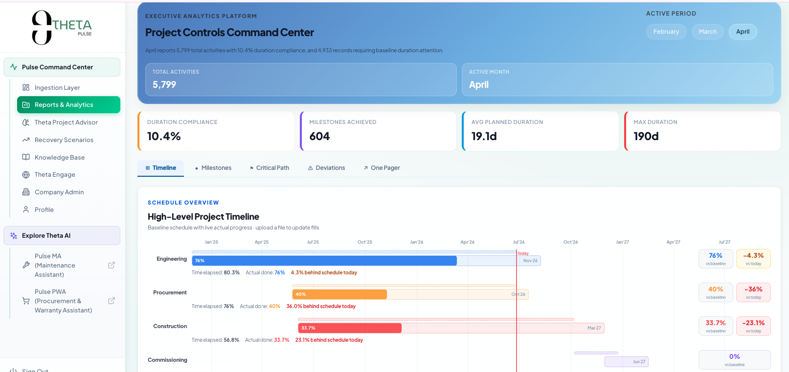Viewport: 789px width, 372px height.
Task: Click the Engineering -4.3% vs today badge
Action: 753,259
